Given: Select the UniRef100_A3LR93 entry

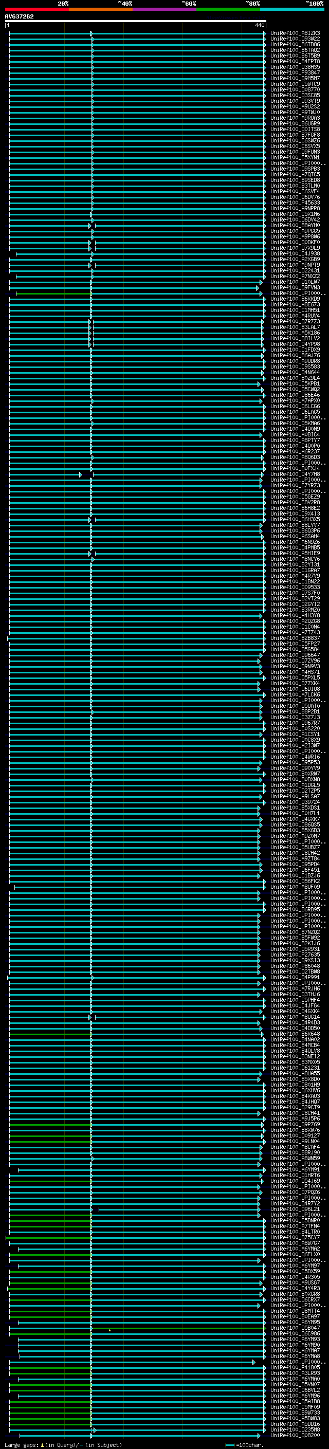Looking at the screenshot, I should [x=295, y=1374].
